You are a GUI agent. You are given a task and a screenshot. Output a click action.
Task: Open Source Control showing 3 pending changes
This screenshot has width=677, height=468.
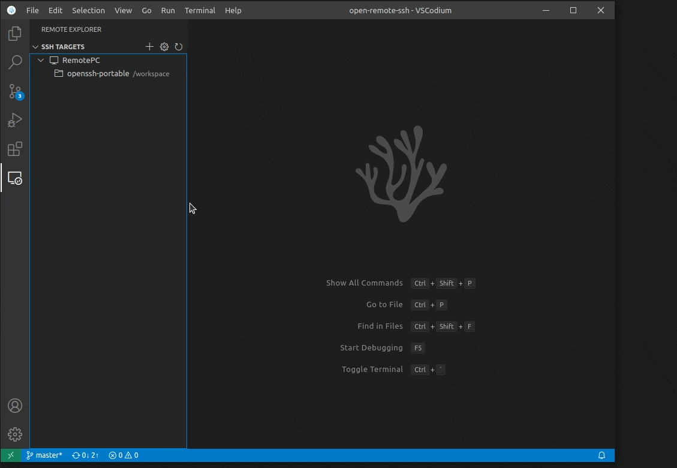pyautogui.click(x=14, y=91)
